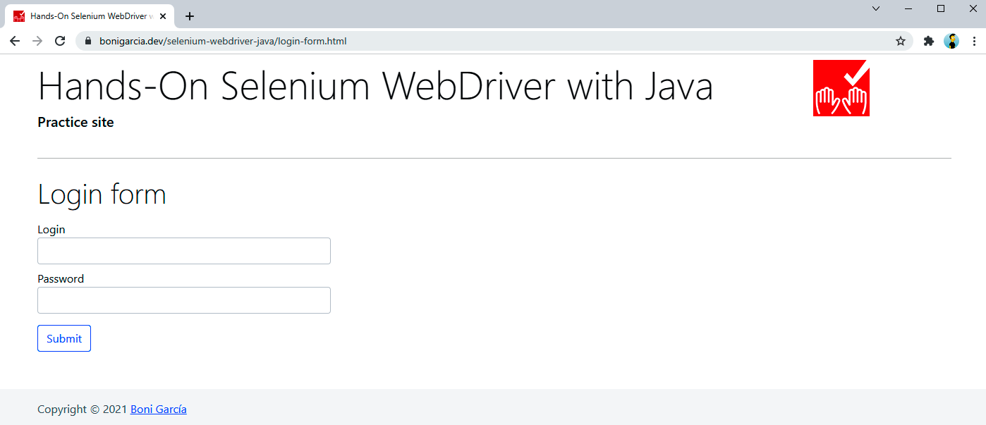Bookmark this page with the star
Viewport: 986px width, 425px height.
pos(901,41)
